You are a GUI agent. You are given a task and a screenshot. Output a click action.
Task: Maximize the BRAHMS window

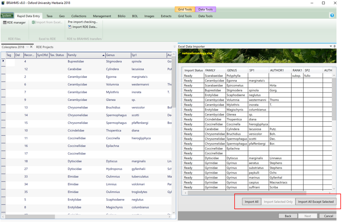click(323, 3)
